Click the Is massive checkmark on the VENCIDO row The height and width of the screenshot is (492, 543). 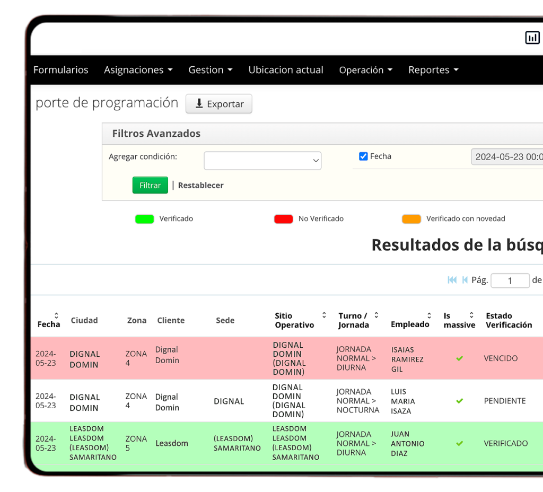pyautogui.click(x=459, y=358)
